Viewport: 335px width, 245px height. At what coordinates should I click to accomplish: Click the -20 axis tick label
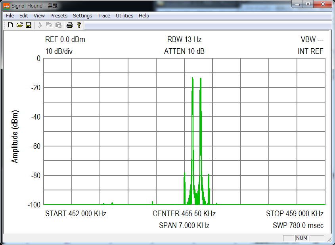click(36, 87)
